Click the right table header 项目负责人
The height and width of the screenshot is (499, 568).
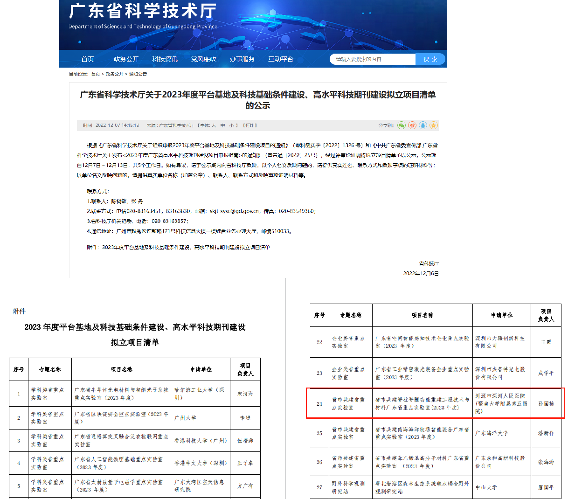pos(546,315)
